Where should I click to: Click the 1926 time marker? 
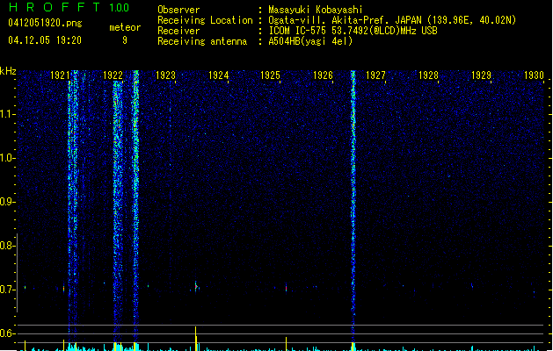pyautogui.click(x=323, y=75)
